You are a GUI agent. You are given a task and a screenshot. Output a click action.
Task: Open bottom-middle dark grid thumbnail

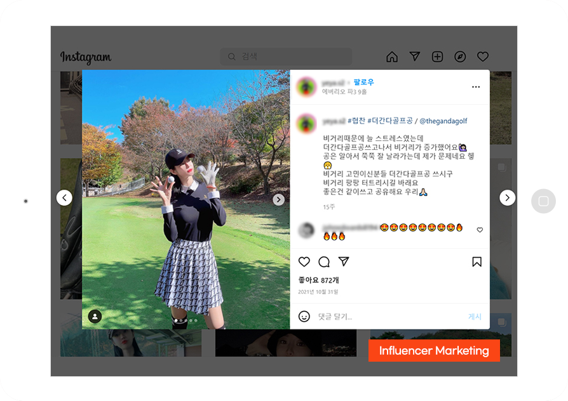[286, 343]
